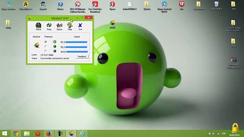Open Firefox from the taskbar
Viewport: 244px width, 137px height.
49,134
